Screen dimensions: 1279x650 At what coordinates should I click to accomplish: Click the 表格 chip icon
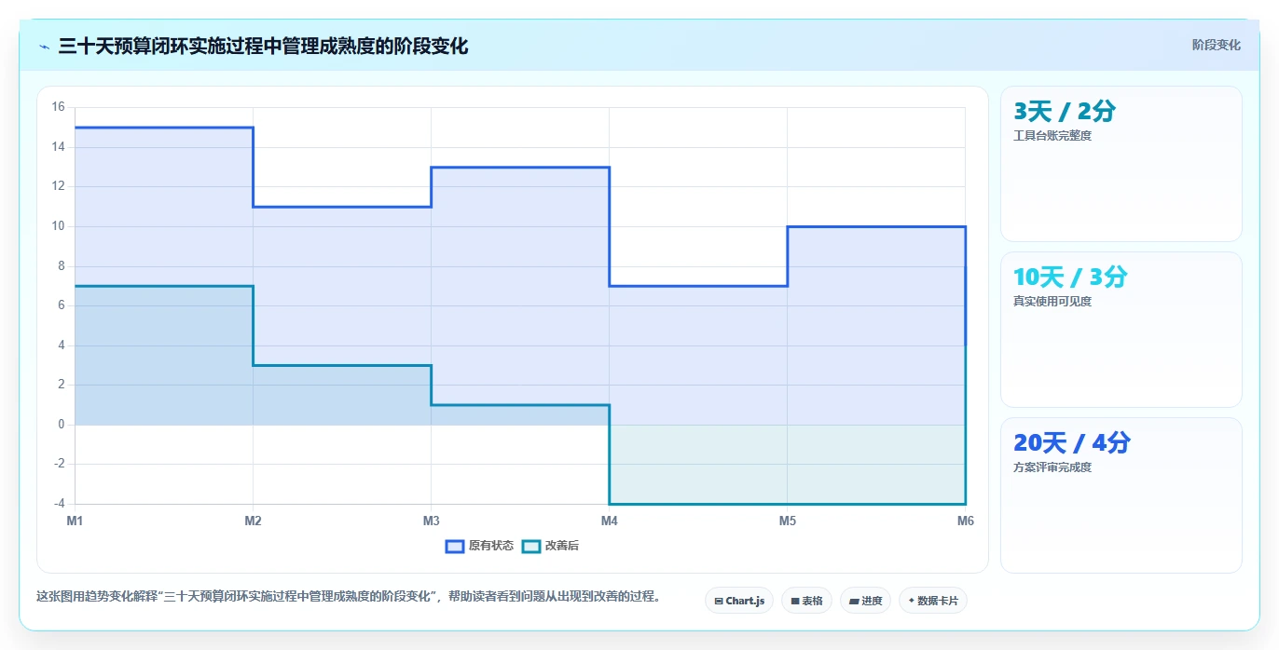click(795, 602)
